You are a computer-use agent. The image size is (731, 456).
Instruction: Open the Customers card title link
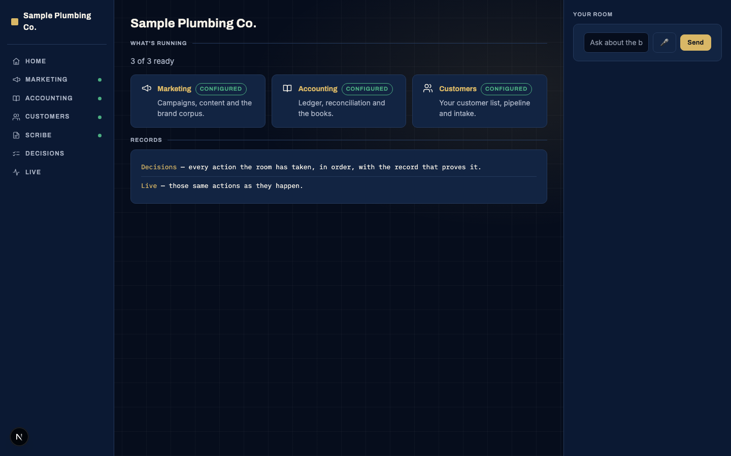click(458, 89)
